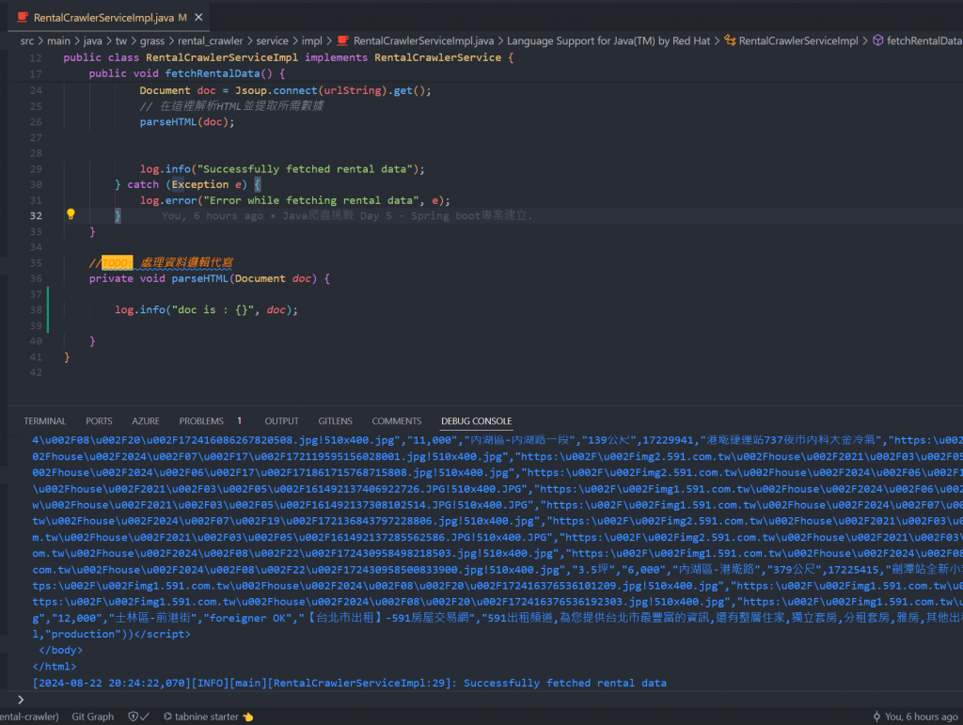The width and height of the screenshot is (963, 725).
Task: Click the problems count badge '1'
Action: coord(239,421)
